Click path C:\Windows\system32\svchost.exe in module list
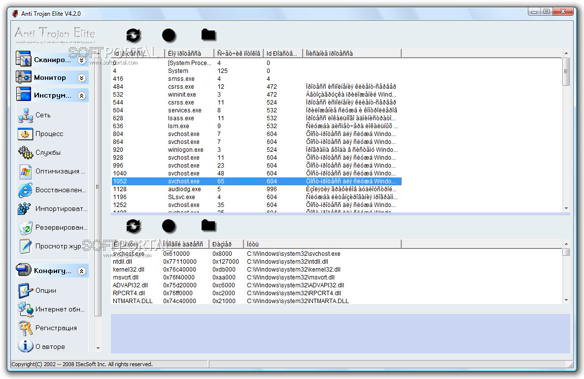The image size is (584, 379). coord(294,253)
